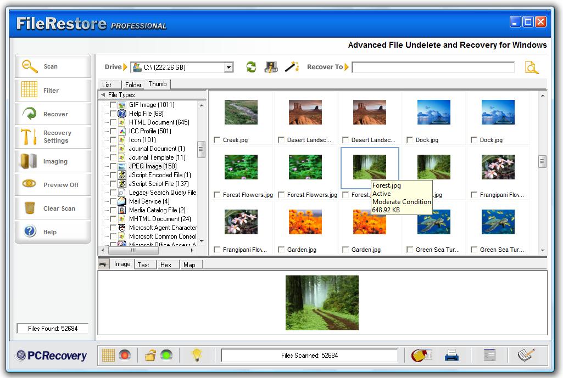Click the Mail Service file type icon
The height and width of the screenshot is (378, 563).
(x=122, y=201)
